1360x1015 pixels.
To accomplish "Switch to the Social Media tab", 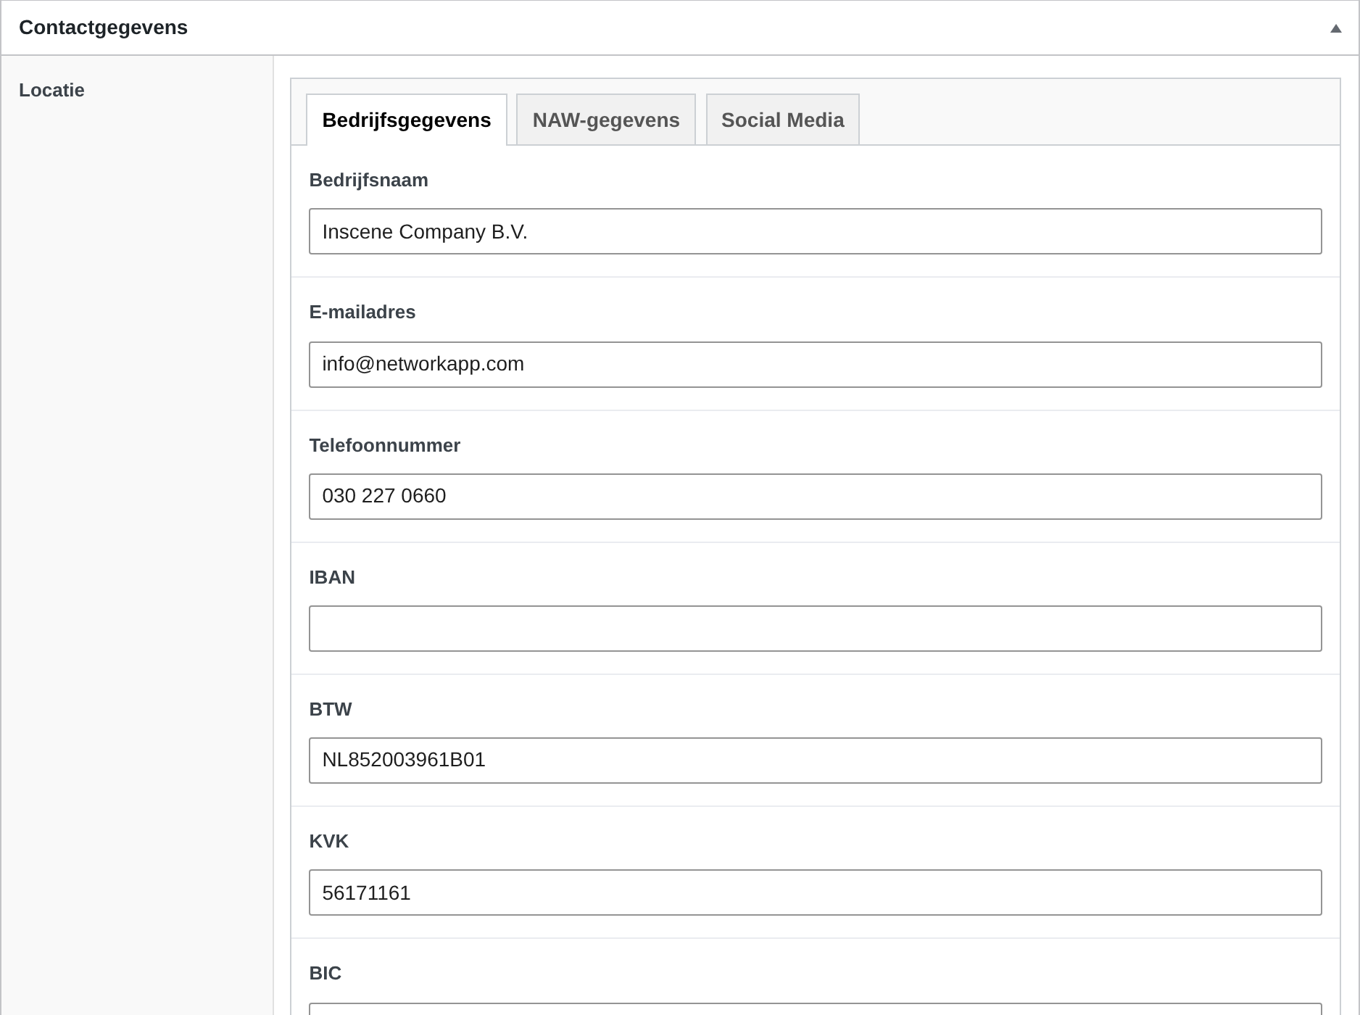I will 783,120.
